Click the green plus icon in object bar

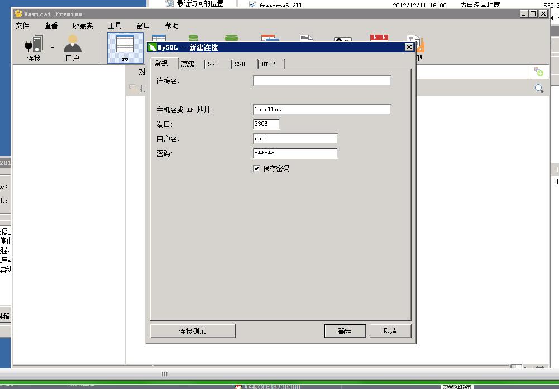click(x=538, y=72)
